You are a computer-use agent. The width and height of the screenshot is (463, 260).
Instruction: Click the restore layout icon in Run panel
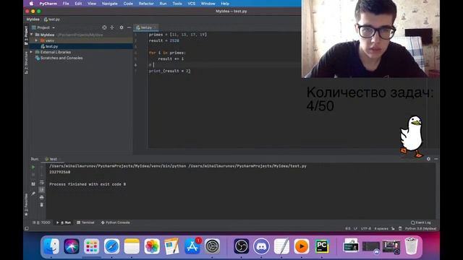tap(33, 184)
